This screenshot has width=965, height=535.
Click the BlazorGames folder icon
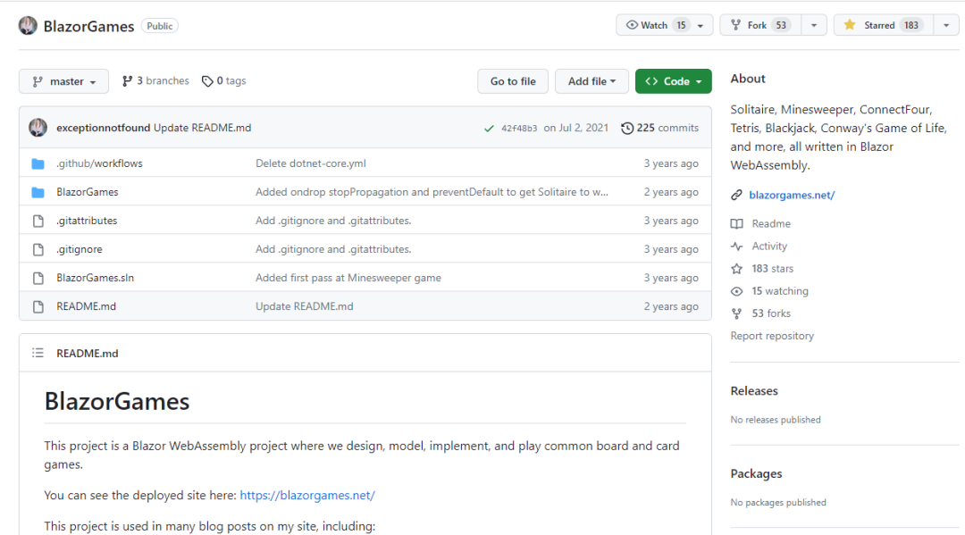click(x=38, y=192)
